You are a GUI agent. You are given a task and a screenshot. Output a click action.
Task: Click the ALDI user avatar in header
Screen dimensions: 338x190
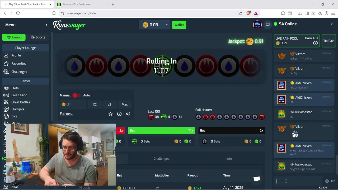(x=257, y=25)
